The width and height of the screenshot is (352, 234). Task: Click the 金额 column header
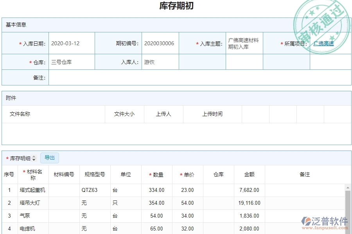[x=250, y=175]
